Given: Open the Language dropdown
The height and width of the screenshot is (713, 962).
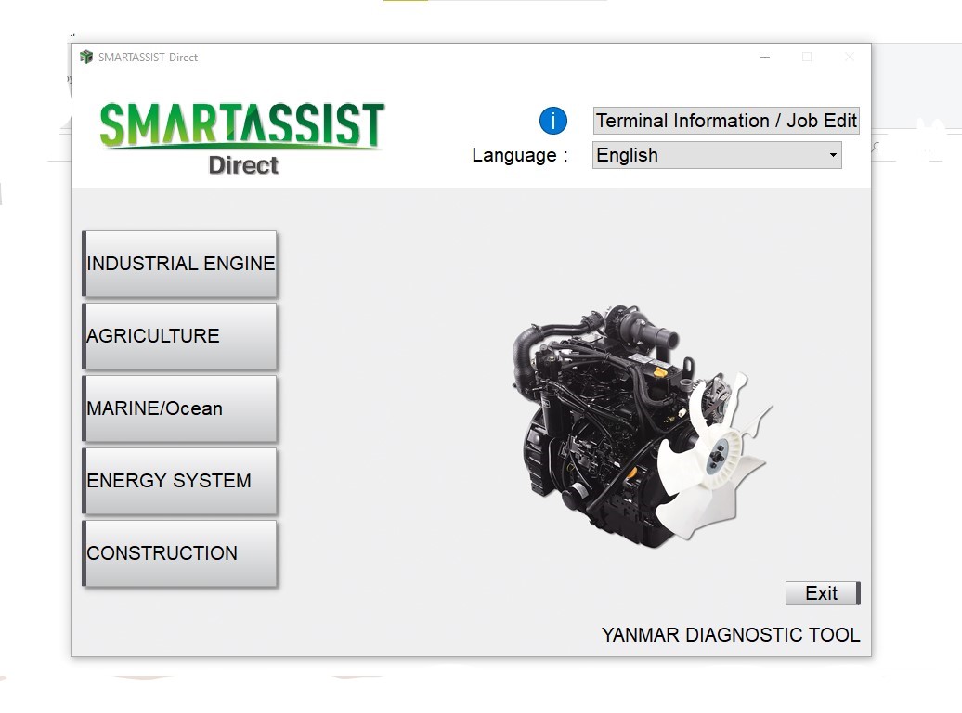Looking at the screenshot, I should click(x=715, y=155).
